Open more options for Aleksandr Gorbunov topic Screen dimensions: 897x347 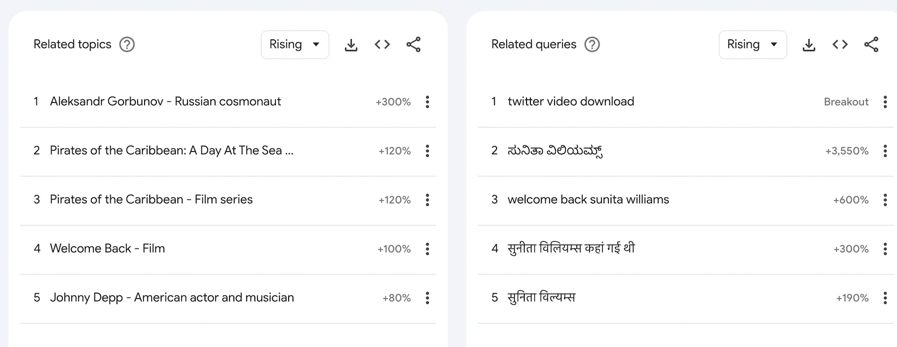point(427,102)
